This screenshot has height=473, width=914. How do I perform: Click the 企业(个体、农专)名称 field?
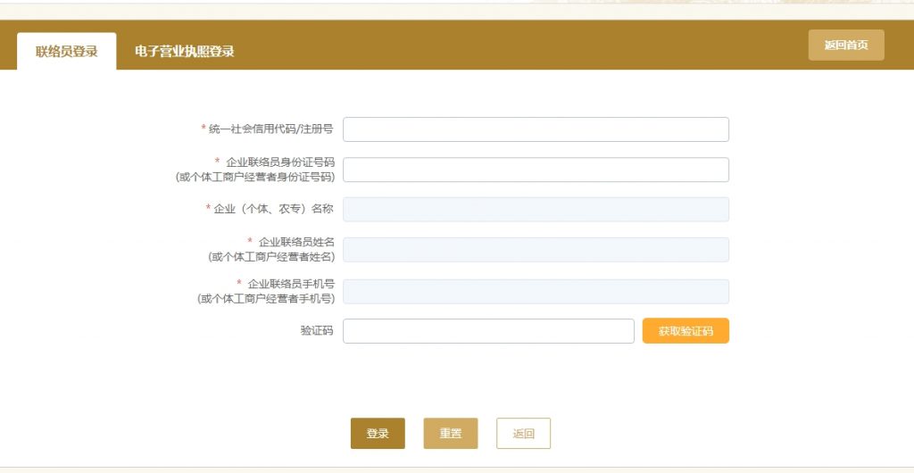click(x=536, y=209)
